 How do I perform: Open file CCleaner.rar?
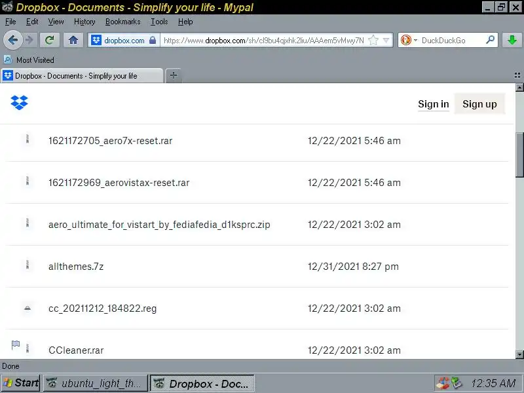tap(76, 350)
